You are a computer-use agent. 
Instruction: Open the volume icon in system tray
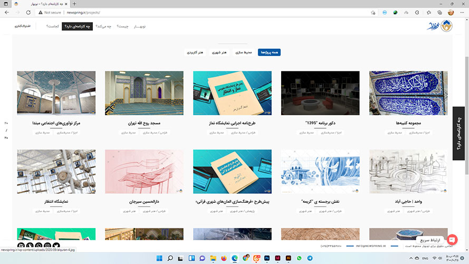point(441,258)
